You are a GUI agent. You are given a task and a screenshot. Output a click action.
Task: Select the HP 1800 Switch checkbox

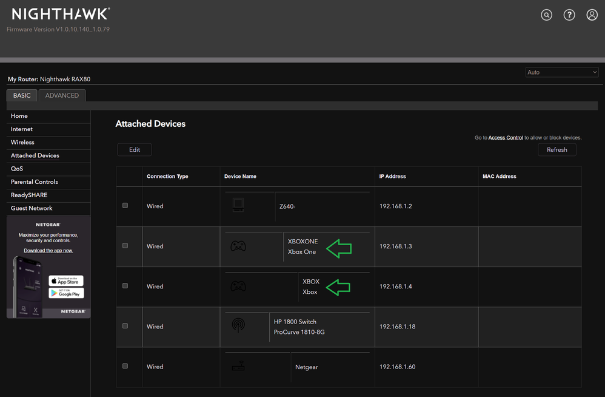tap(125, 326)
